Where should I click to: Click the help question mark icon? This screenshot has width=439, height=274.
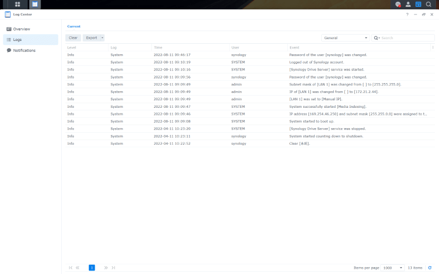tap(407, 14)
